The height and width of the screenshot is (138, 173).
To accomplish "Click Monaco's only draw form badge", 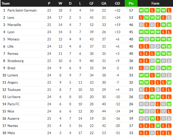I will 147,39.
